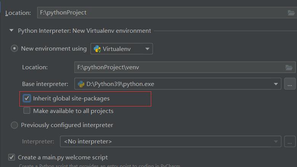This screenshot has width=297, height=167.
Task: Enable Make available to all projects
Action: (x=27, y=111)
